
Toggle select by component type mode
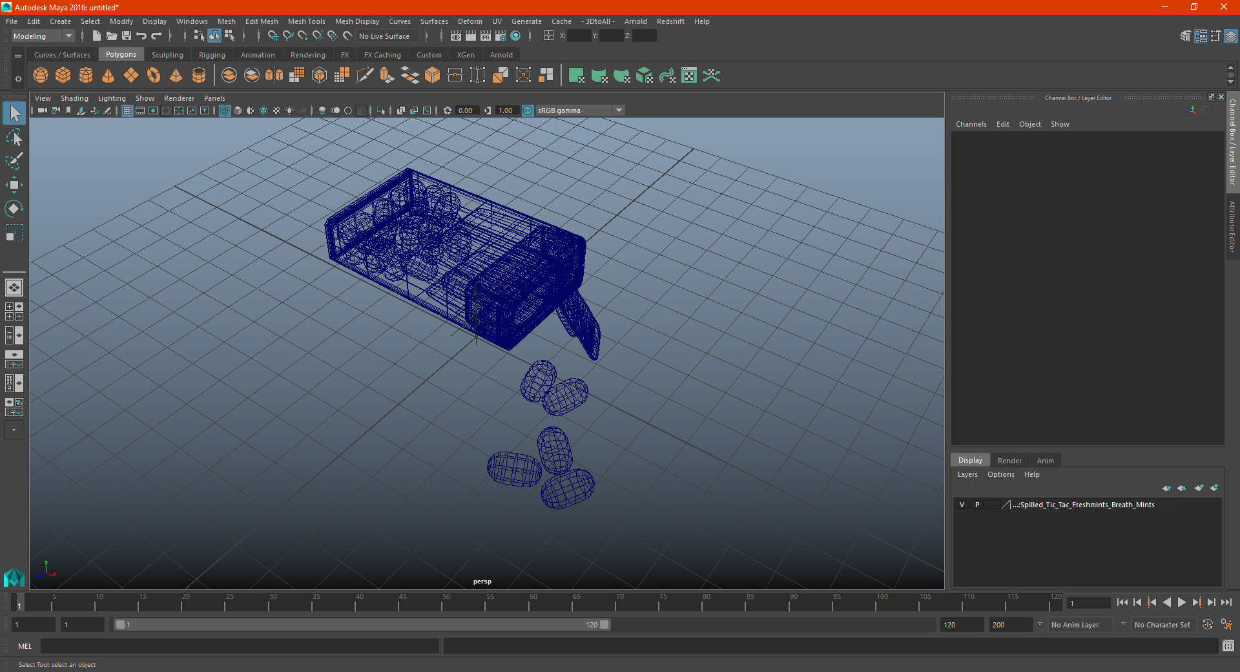(229, 36)
